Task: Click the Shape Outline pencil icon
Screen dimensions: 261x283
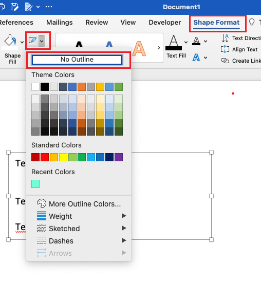Action: 33,41
